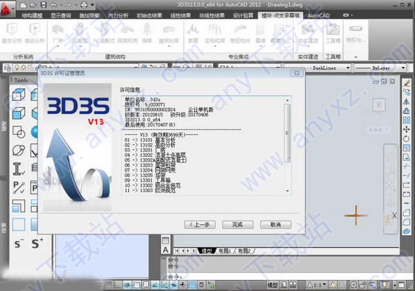Switch to the 设计验算 ribbon tab
This screenshot has width=415, height=291.
pos(243,16)
